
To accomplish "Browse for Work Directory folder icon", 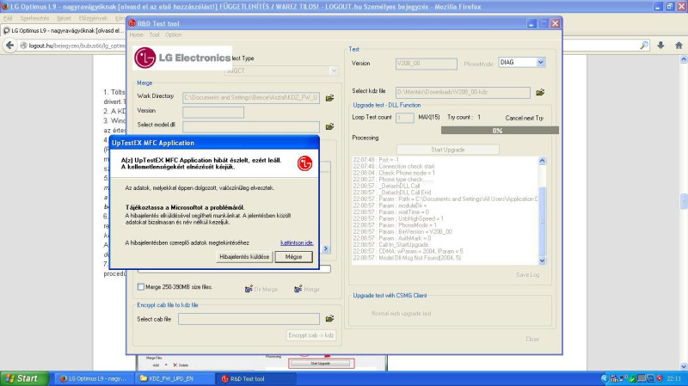I will [329, 98].
